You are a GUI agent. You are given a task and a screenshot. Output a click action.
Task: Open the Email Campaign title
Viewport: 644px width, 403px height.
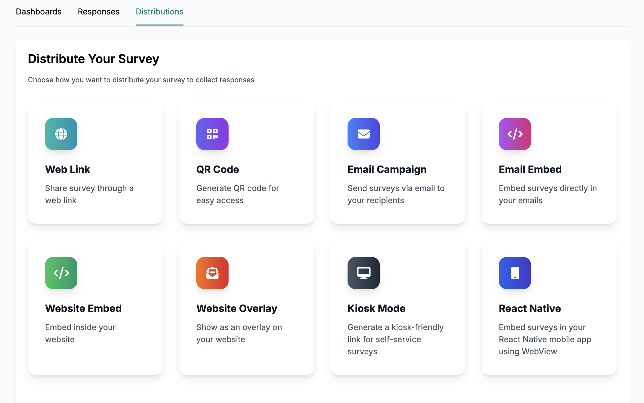click(x=387, y=169)
